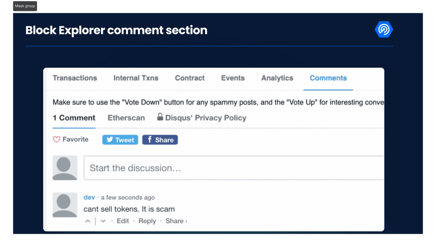Open the Etherscan link
This screenshot has width=436, height=247.
point(126,118)
